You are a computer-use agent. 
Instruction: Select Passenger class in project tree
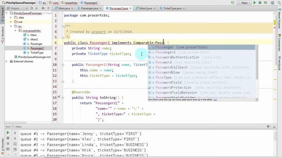pos(36,44)
